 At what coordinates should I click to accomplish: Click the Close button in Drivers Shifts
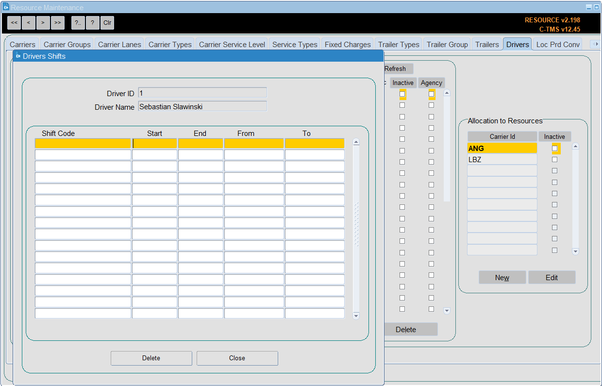coord(237,358)
